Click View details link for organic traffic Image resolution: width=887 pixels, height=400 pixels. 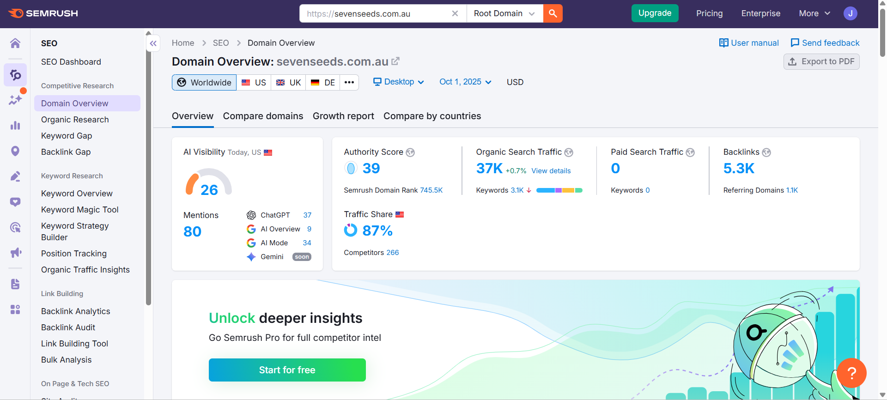(x=551, y=171)
